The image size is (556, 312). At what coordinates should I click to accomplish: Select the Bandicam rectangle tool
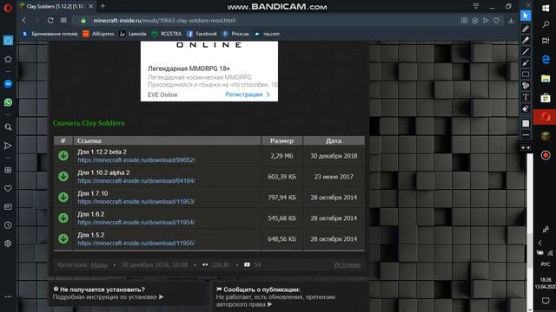point(526,75)
